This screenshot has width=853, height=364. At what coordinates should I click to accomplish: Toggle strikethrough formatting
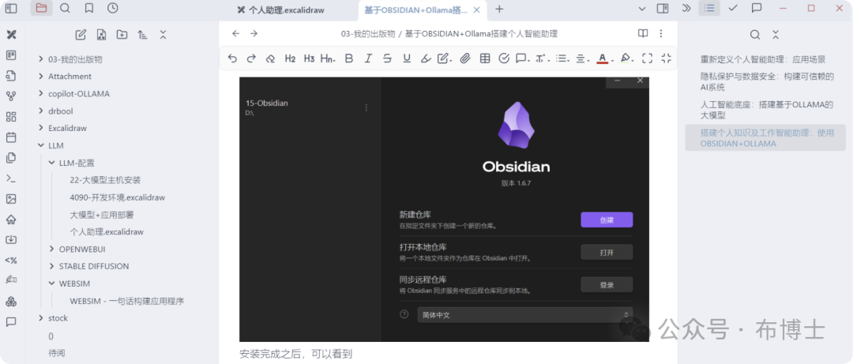point(387,58)
